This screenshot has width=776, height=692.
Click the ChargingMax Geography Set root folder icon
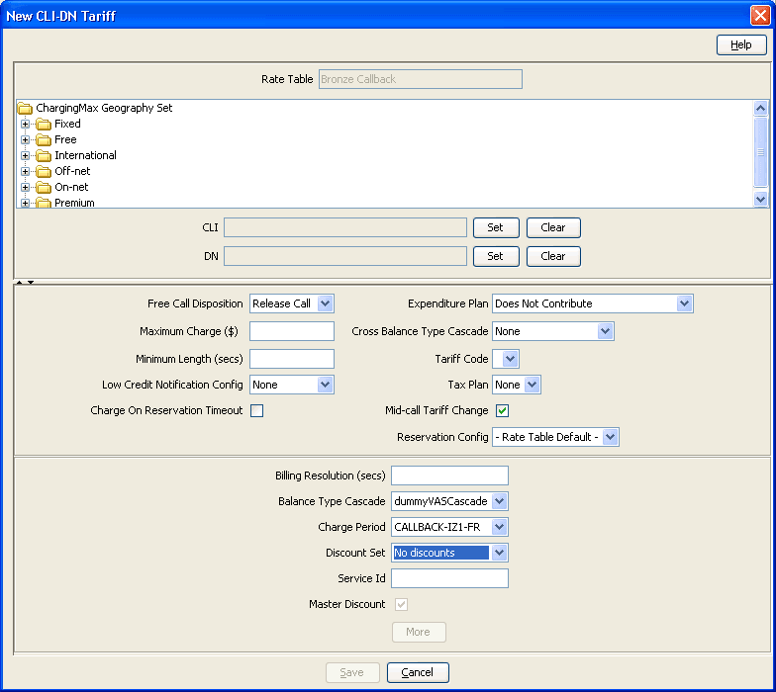(25, 109)
